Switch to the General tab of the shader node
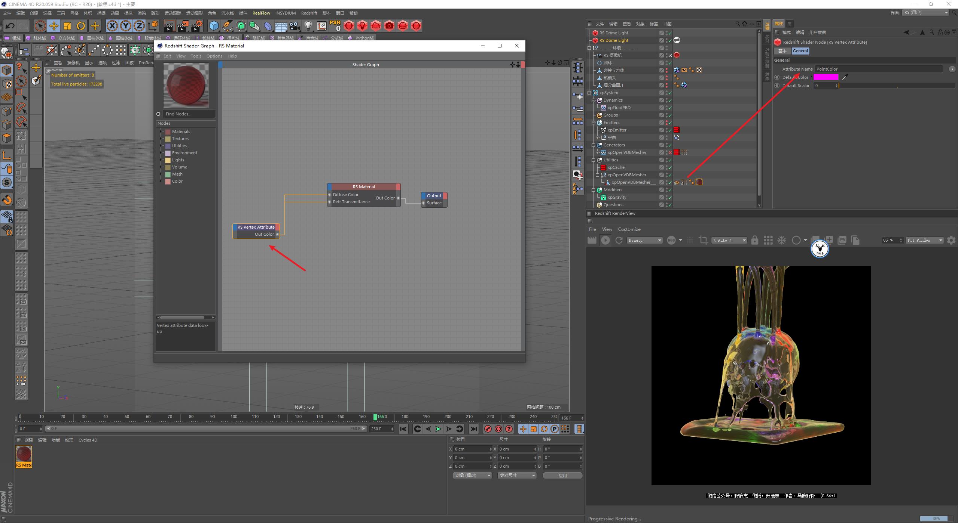 (x=800, y=51)
